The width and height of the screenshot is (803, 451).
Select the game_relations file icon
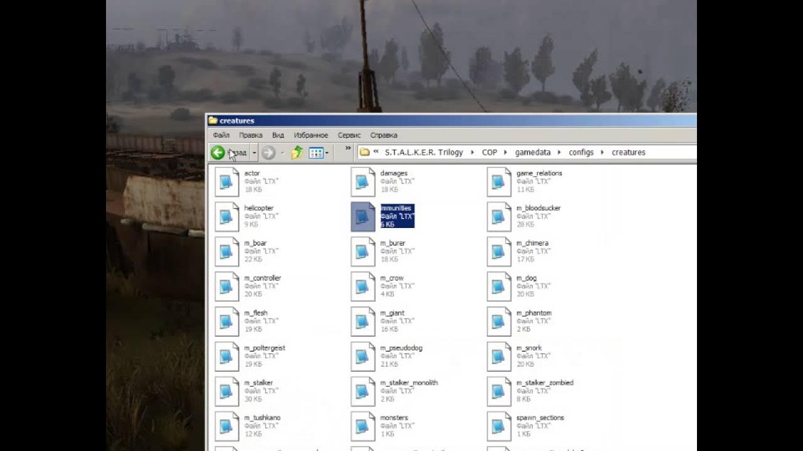click(x=499, y=182)
